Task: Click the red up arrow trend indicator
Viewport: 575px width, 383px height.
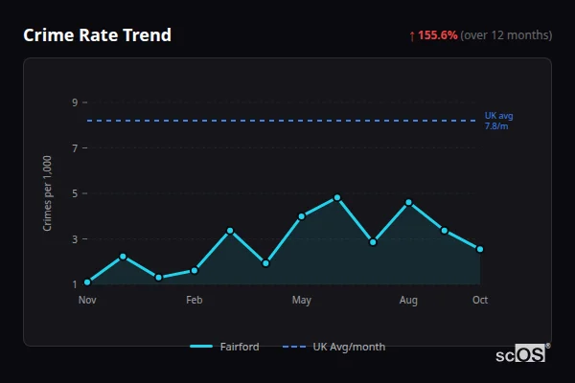Action: [412, 36]
